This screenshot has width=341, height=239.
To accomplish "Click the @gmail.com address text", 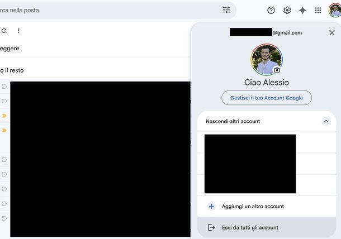I will click(x=287, y=32).
